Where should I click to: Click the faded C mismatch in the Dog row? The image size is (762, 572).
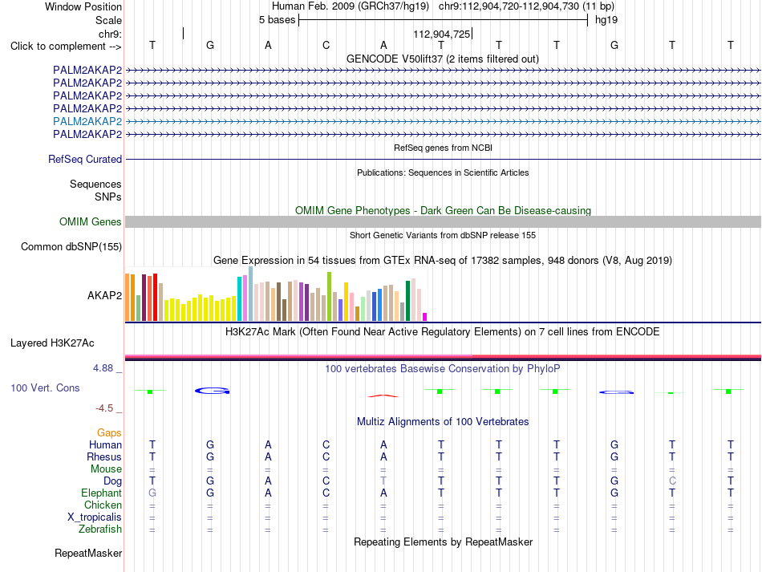[672, 481]
